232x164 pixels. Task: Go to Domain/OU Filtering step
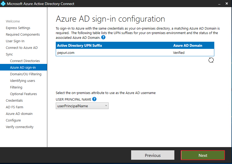click(26, 74)
